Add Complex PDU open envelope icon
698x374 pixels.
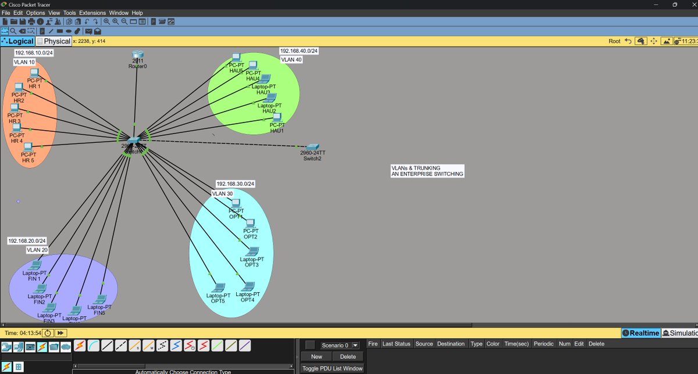click(x=98, y=31)
